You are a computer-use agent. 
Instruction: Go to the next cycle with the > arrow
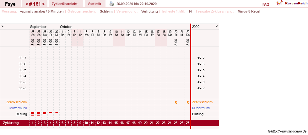point(43,4)
